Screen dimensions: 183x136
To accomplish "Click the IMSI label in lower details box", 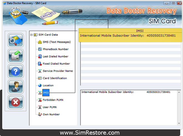I will click(107, 92).
